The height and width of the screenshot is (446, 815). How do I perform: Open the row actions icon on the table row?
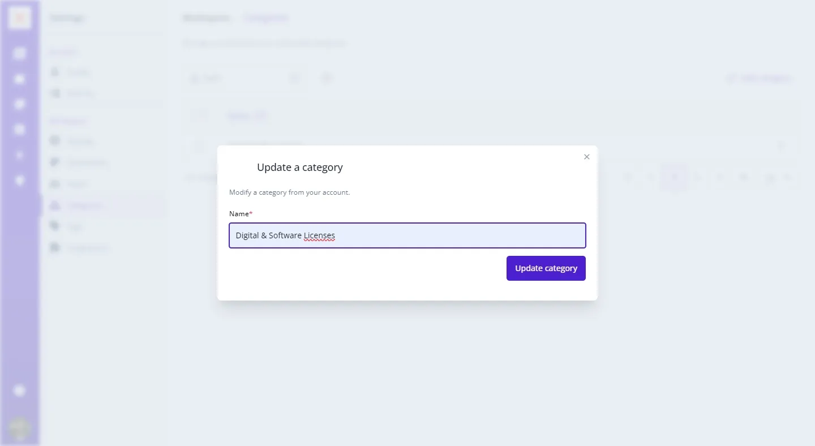click(782, 147)
